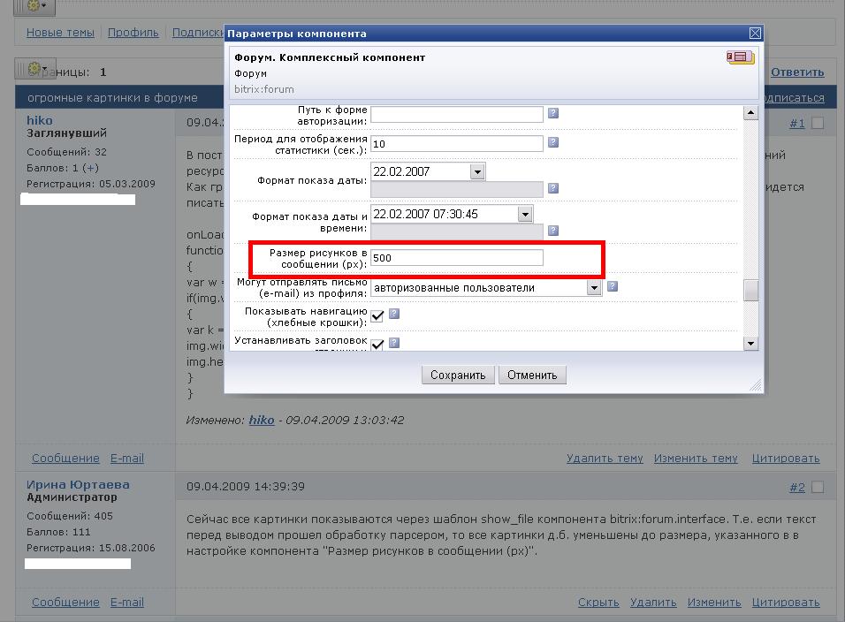Click help icon beside Могут отправлять письмо dropdown
The image size is (845, 622).
pyautogui.click(x=612, y=286)
